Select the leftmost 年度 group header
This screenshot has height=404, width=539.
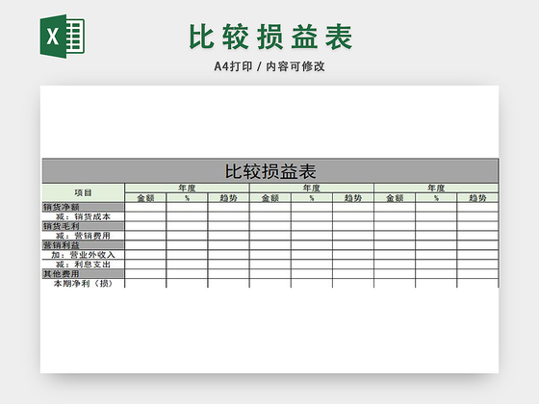click(x=187, y=188)
